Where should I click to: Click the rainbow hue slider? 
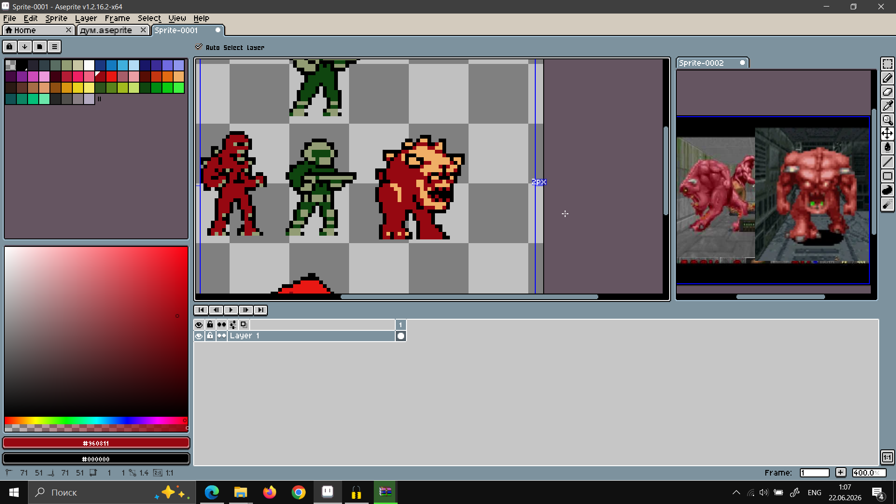pos(96,420)
